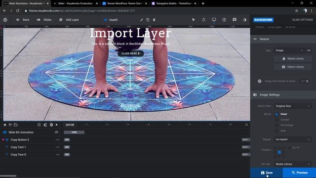Select the pointer selection tool
This screenshot has width=316, height=178.
click(193, 20)
